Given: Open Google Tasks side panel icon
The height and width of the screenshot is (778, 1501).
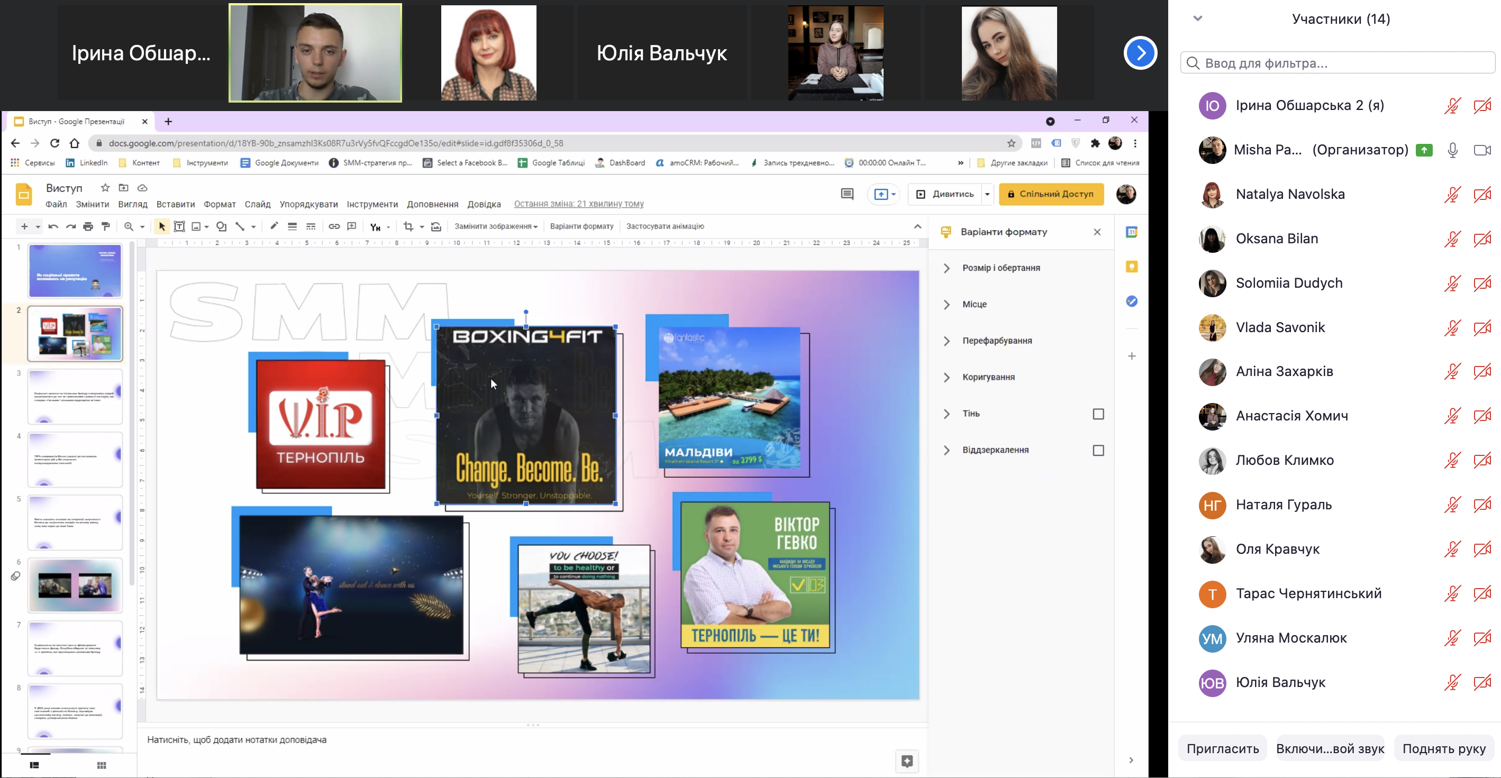Looking at the screenshot, I should click(x=1132, y=301).
